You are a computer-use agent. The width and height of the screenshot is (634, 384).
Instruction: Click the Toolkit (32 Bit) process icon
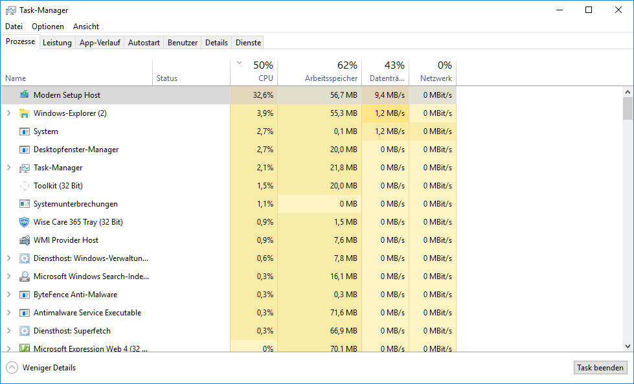coord(25,186)
